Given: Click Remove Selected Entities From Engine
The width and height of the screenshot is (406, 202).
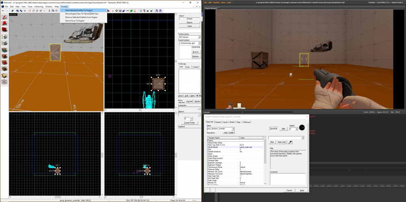Looking at the screenshot, I should click(x=81, y=17).
